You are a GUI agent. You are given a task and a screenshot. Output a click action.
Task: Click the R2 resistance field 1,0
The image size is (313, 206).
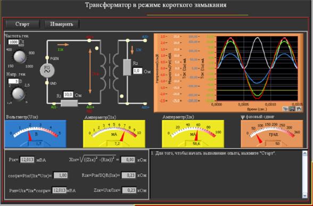(137, 71)
